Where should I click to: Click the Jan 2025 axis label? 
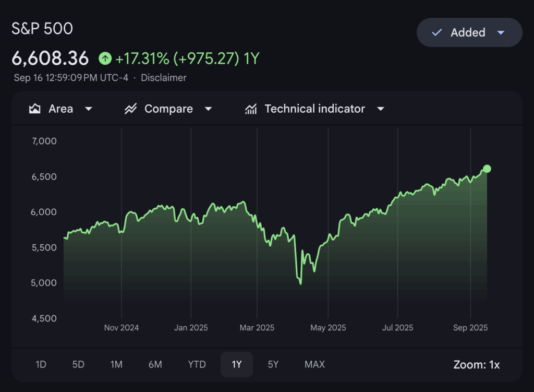[191, 328]
